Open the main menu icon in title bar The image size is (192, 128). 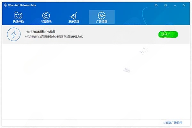165,5
